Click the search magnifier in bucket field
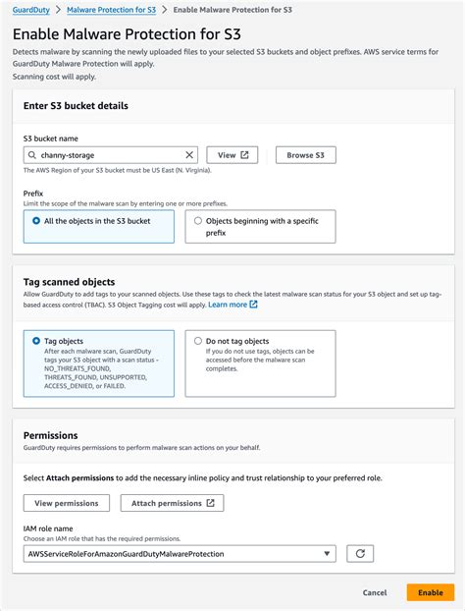Viewport: 465px width, 611px height. pyautogui.click(x=32, y=155)
